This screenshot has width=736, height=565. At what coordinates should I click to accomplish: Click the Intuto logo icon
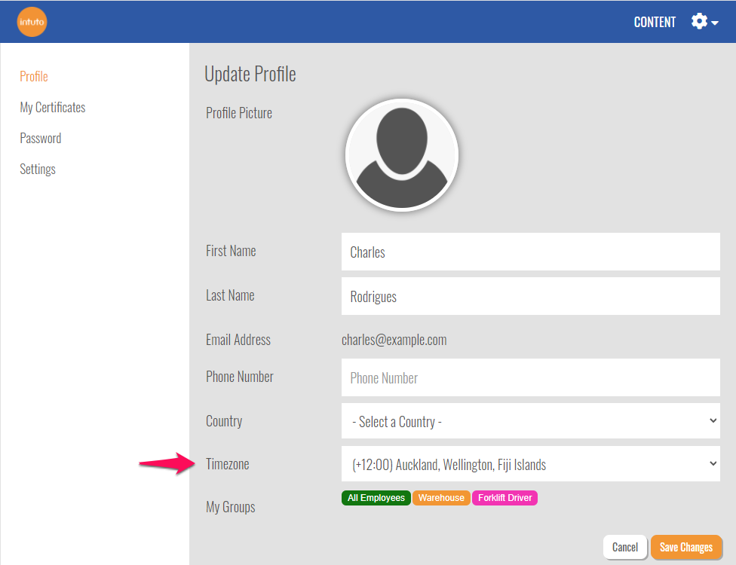tap(32, 22)
